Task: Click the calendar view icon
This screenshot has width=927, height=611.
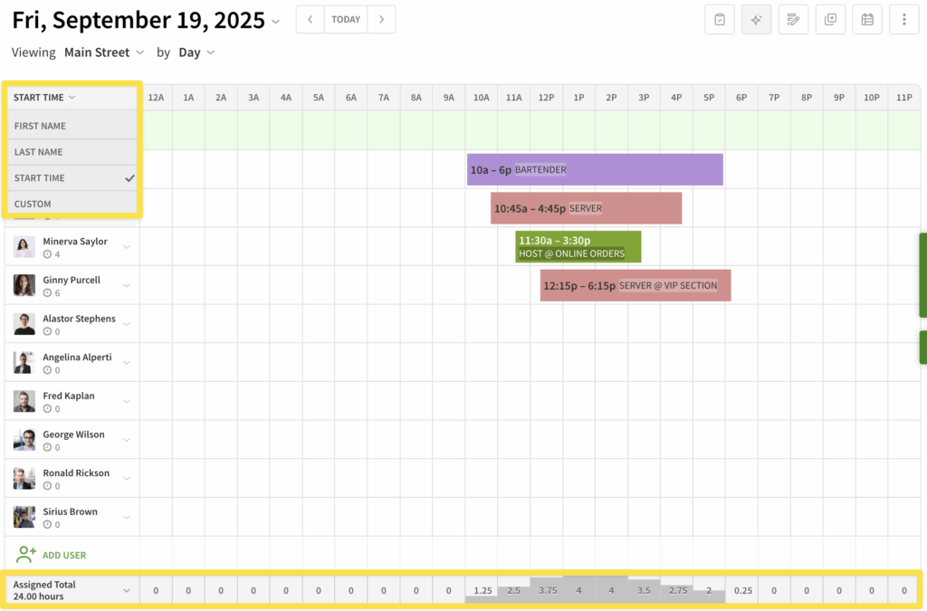Action: [867, 19]
